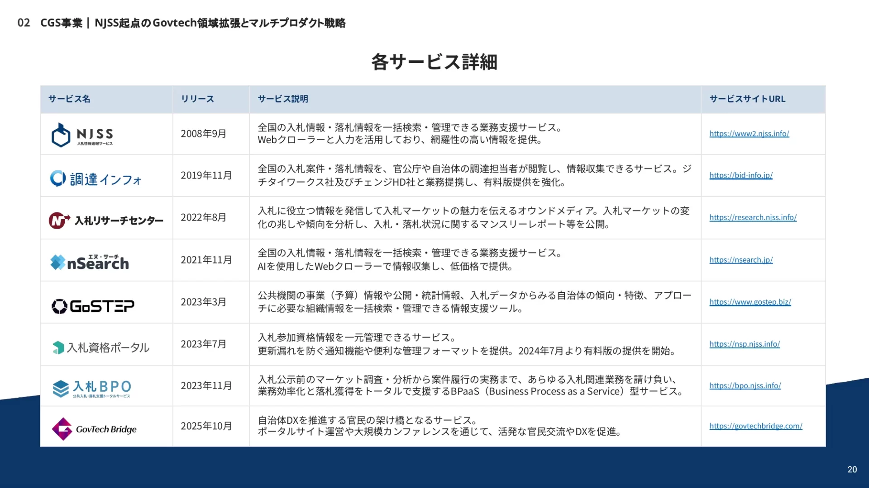Click the GovTech Bridge logo

(94, 428)
